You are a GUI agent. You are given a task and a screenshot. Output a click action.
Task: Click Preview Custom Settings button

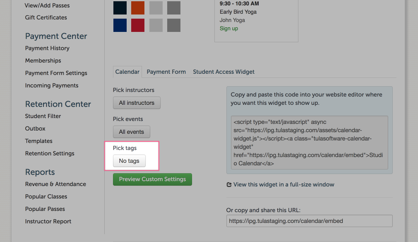[152, 179]
